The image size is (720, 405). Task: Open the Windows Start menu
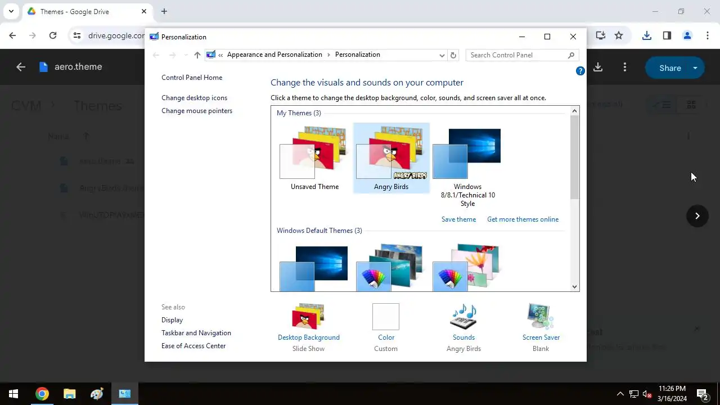13,394
